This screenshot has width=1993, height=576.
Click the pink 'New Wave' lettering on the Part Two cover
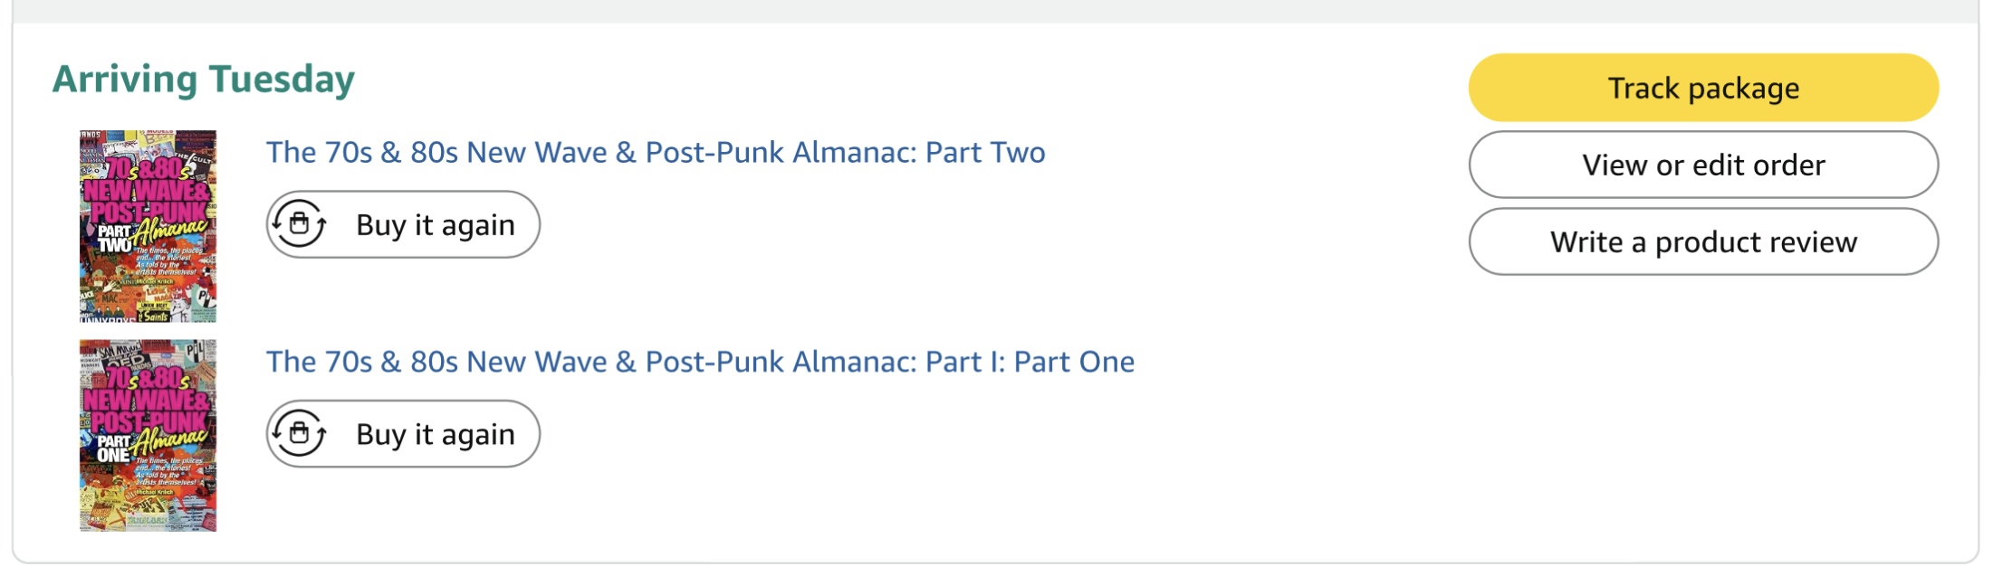point(147,191)
